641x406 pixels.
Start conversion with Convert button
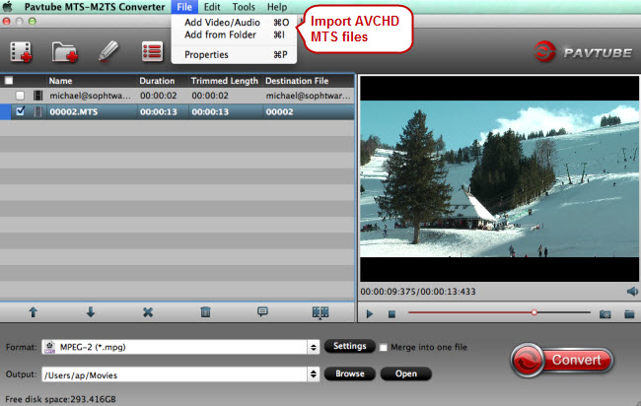(562, 360)
